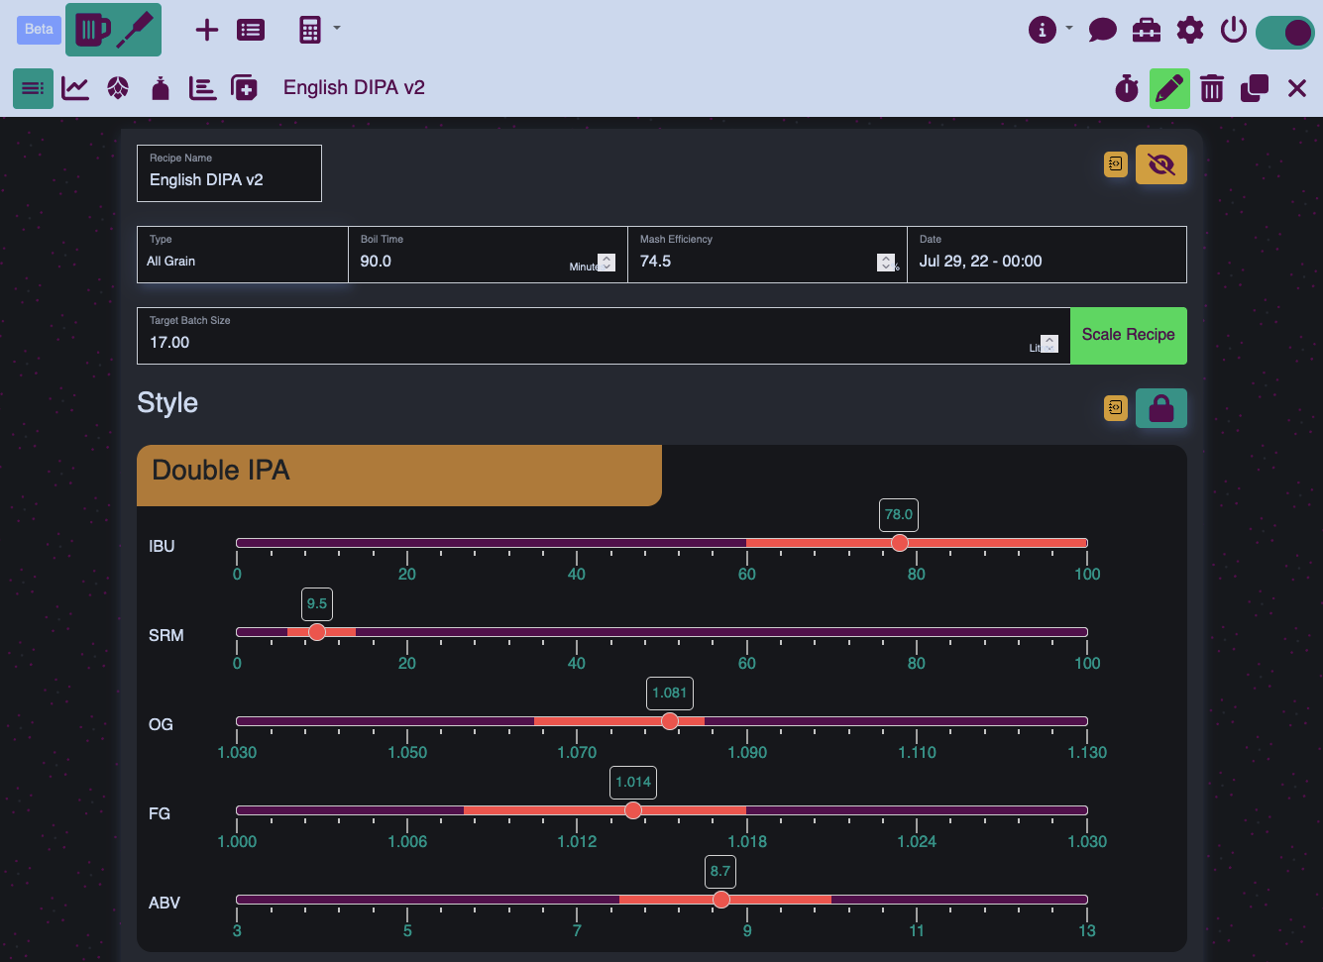Start the brew timer stopwatch icon

[1127, 88]
